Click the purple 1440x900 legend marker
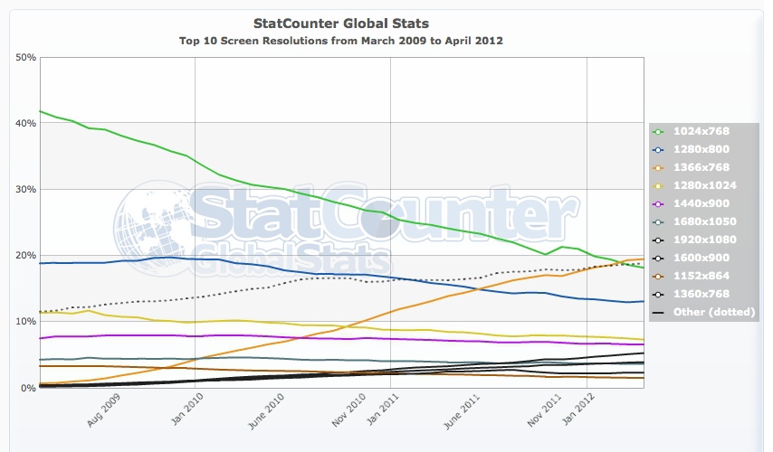Image resolution: width=773 pixels, height=452 pixels. [x=658, y=203]
